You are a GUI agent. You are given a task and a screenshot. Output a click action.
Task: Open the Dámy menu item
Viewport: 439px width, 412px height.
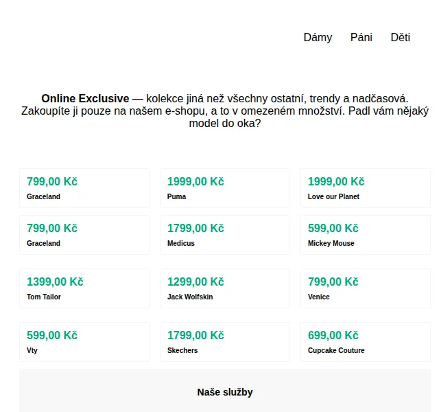pyautogui.click(x=318, y=37)
